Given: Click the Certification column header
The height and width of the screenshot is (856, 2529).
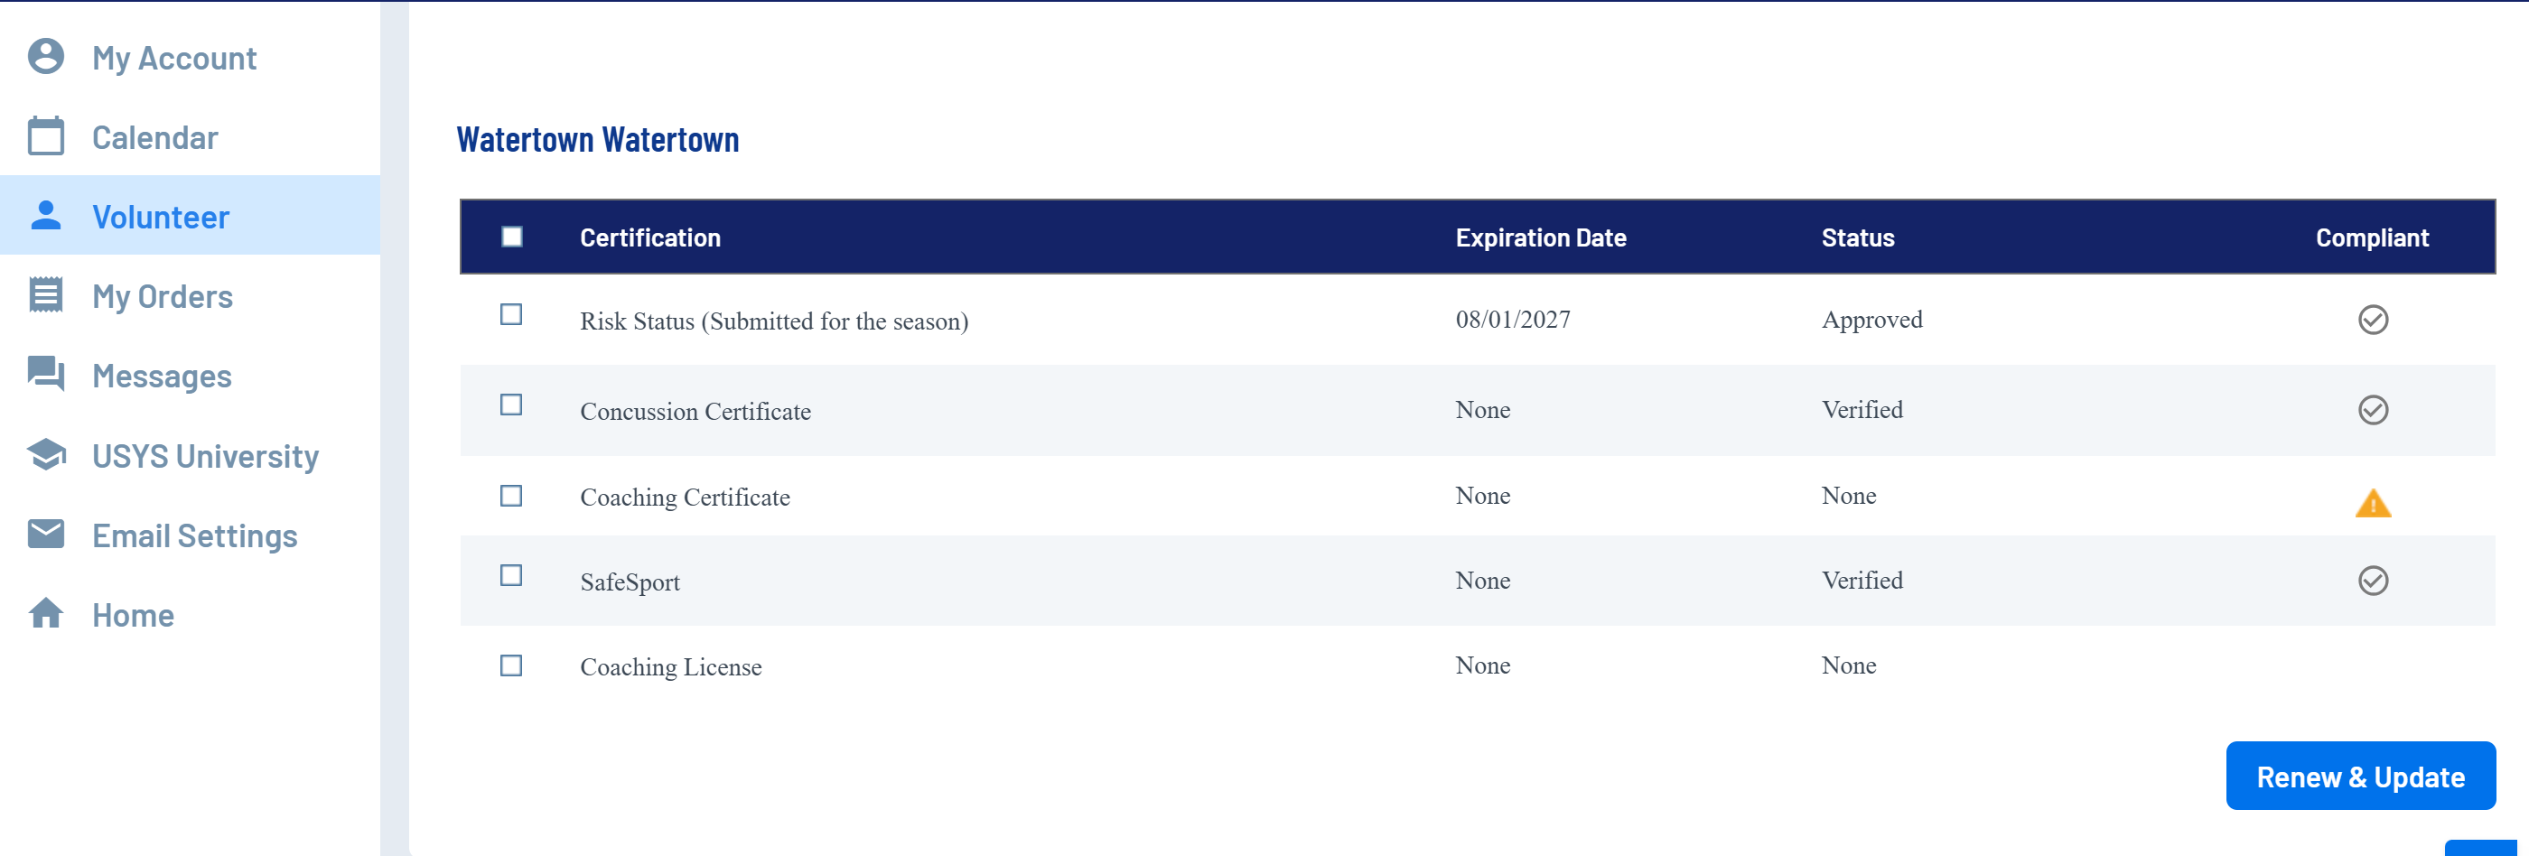Looking at the screenshot, I should tap(650, 237).
